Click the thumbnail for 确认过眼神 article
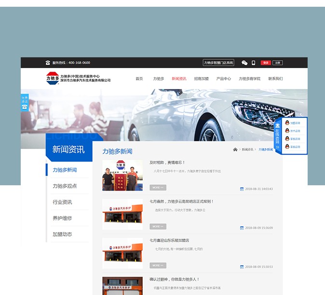The height and width of the screenshot is (295, 325). point(122,286)
